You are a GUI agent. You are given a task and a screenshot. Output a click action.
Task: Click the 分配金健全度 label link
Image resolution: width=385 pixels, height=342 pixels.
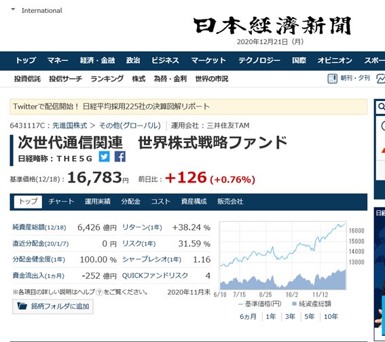pyautogui.click(x=39, y=259)
